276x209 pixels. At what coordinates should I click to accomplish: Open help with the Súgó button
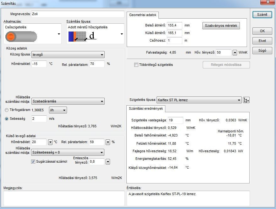click(x=262, y=51)
